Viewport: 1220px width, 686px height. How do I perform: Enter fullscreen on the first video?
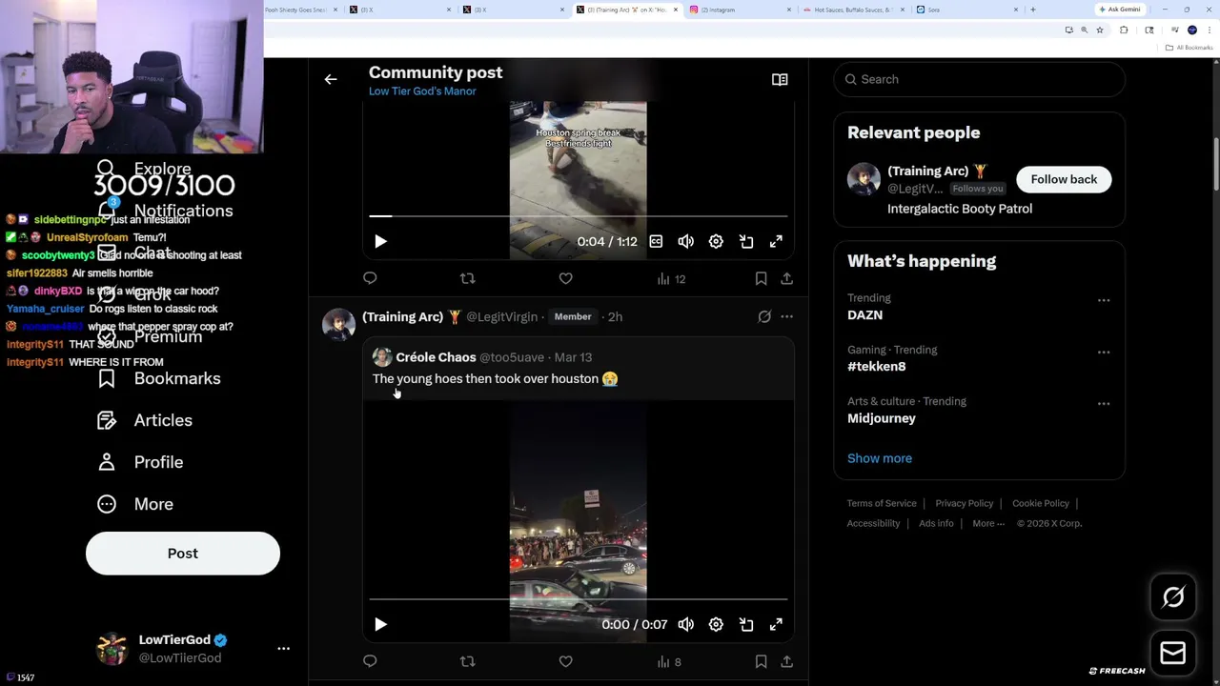click(x=777, y=242)
